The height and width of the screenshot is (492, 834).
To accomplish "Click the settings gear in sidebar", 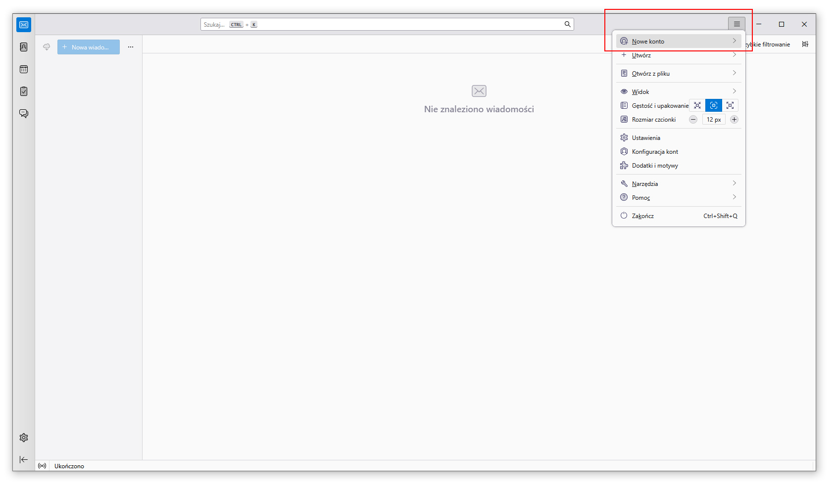I will (x=24, y=438).
